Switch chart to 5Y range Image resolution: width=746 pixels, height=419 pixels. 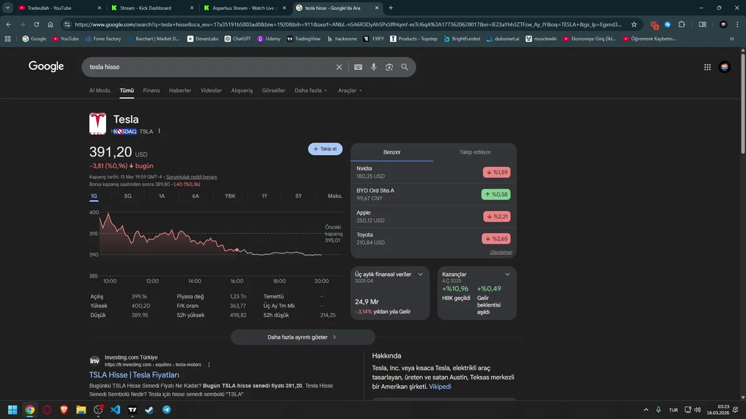[x=298, y=196]
